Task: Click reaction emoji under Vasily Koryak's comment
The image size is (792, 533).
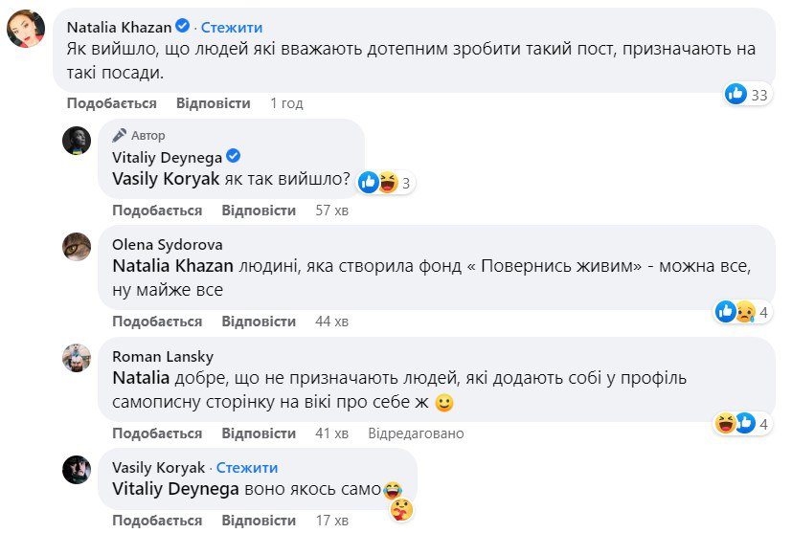Action: tap(400, 509)
